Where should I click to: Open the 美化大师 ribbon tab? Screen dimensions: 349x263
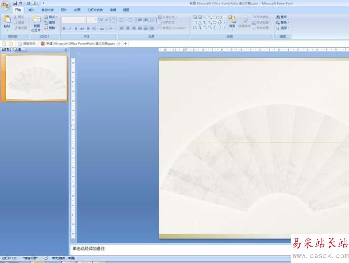coord(47,10)
